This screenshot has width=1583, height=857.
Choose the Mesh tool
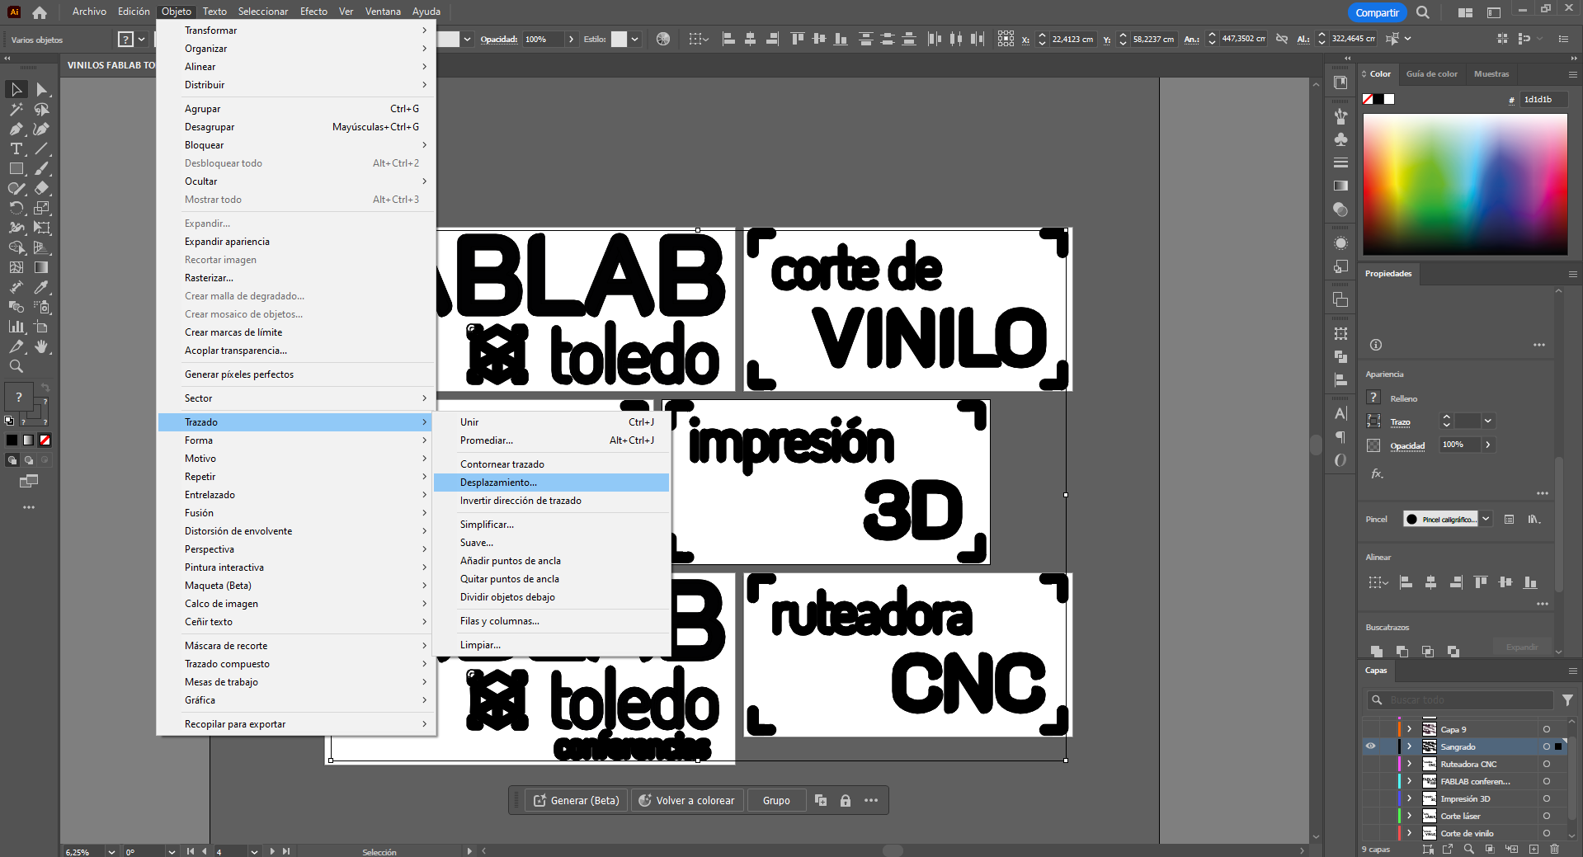(x=16, y=267)
